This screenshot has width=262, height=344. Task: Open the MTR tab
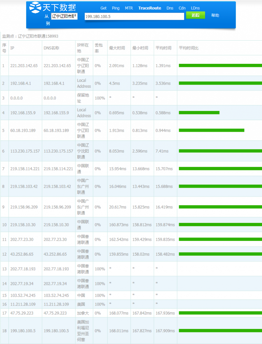tap(129, 8)
